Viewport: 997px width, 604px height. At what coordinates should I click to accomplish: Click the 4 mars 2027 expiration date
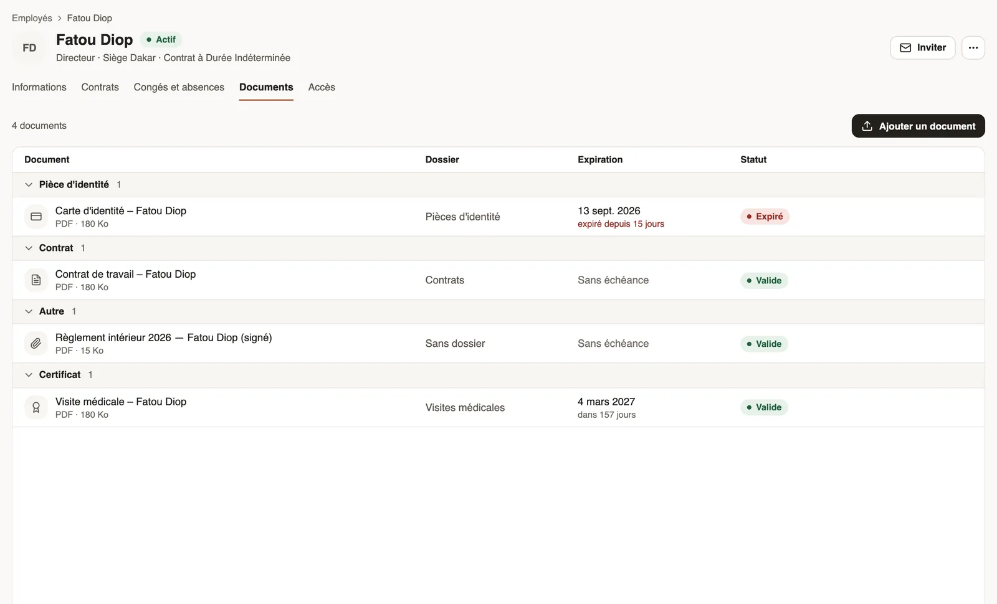pos(606,402)
